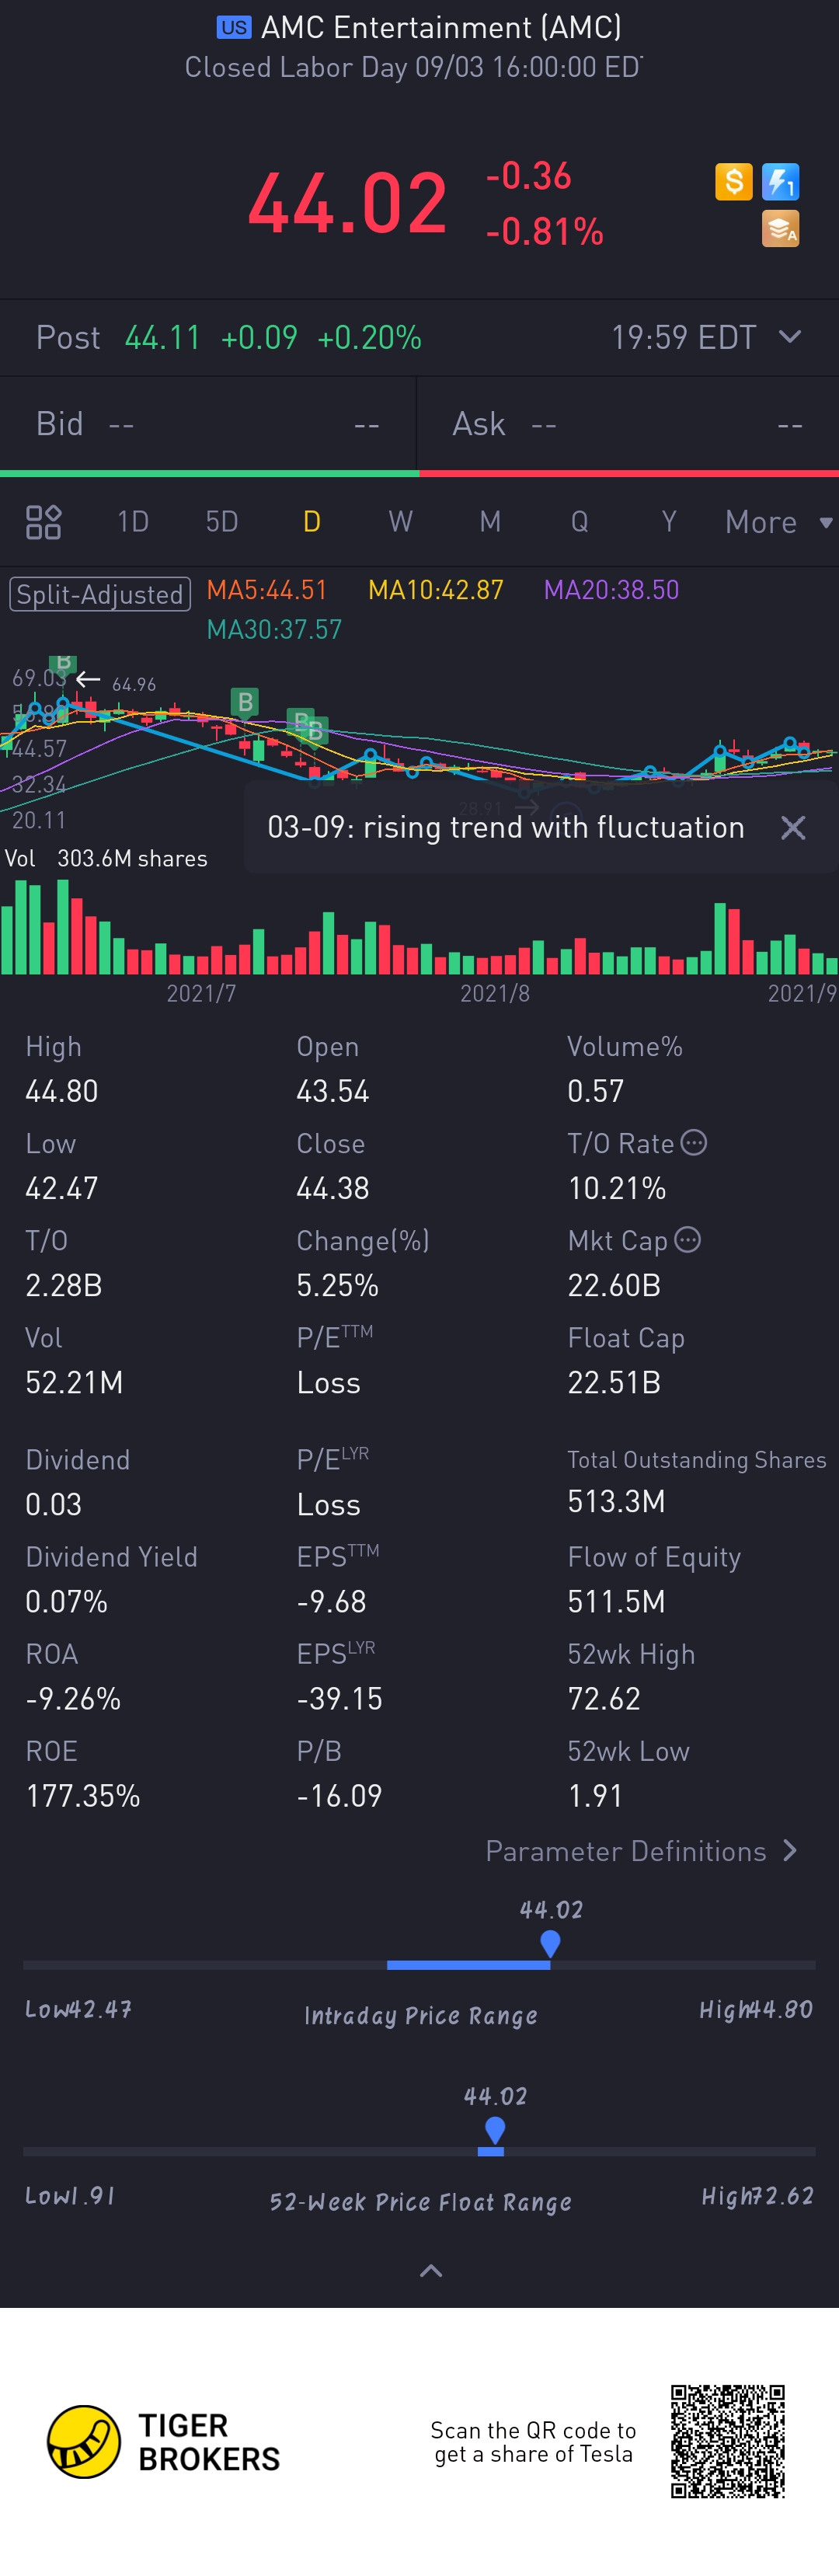Tap the ROE value 177.35%
839x2576 pixels.
tap(83, 1795)
